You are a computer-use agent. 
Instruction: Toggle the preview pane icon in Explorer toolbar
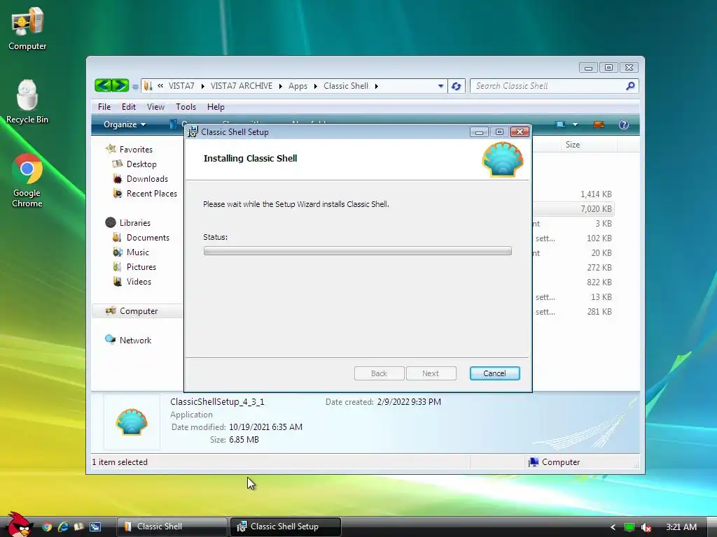[x=598, y=124]
